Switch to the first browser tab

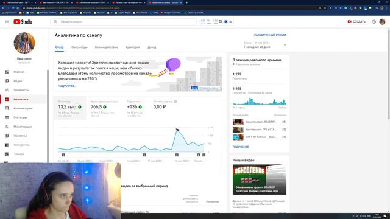19,2
